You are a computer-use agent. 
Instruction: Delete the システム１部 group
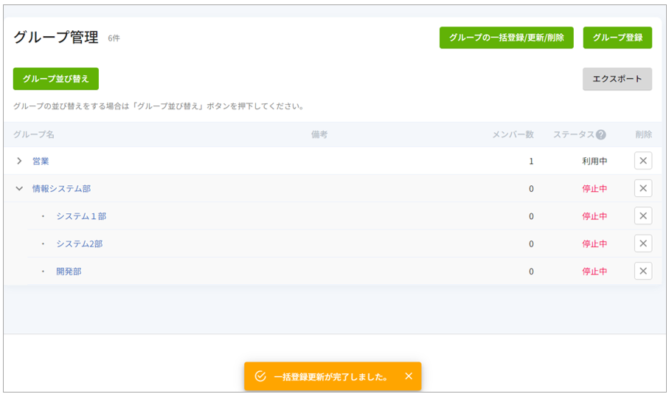643,215
